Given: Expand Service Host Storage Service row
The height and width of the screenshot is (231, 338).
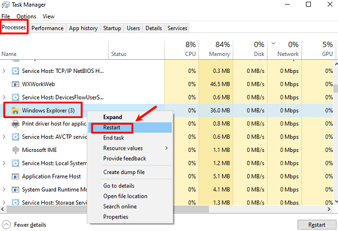Looking at the screenshot, I should pos(4,202).
